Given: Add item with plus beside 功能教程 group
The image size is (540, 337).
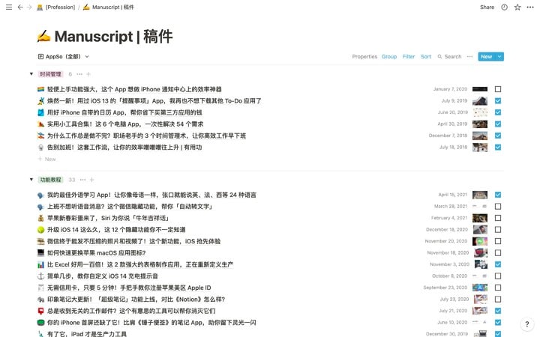Looking at the screenshot, I should pyautogui.click(x=91, y=180).
